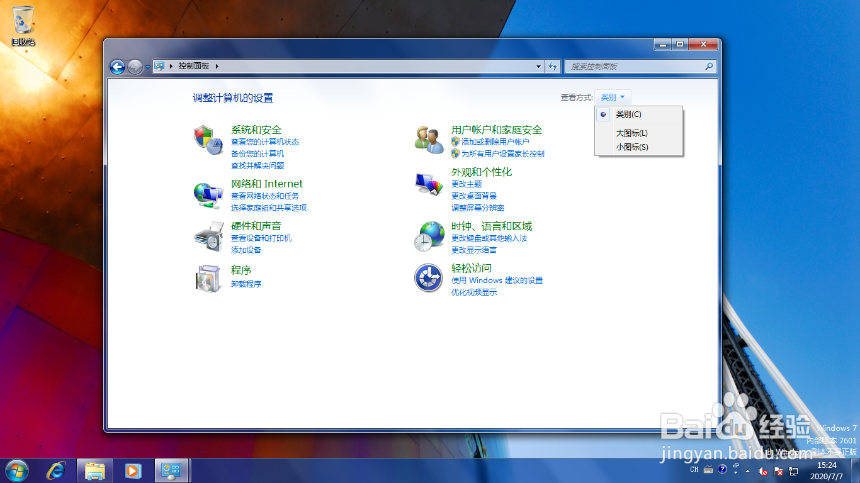Open the 硬件和声音 printer icon
Image resolution: width=860 pixels, height=483 pixels.
[x=208, y=236]
